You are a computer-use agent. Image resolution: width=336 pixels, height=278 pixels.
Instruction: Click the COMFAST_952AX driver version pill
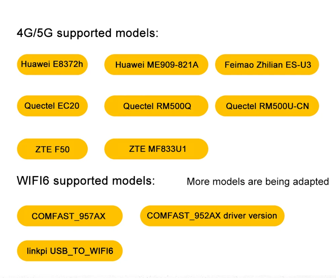[212, 215]
